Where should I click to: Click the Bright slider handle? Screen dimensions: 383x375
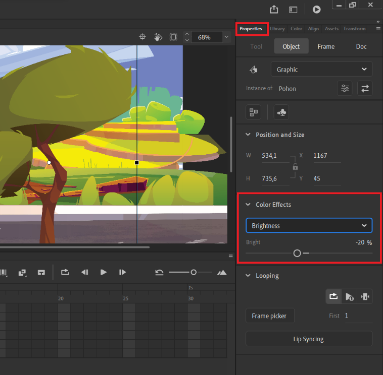[297, 253]
